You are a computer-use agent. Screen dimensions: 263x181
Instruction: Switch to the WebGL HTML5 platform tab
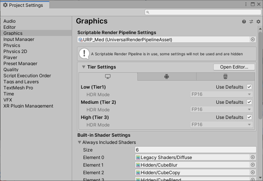(225, 77)
